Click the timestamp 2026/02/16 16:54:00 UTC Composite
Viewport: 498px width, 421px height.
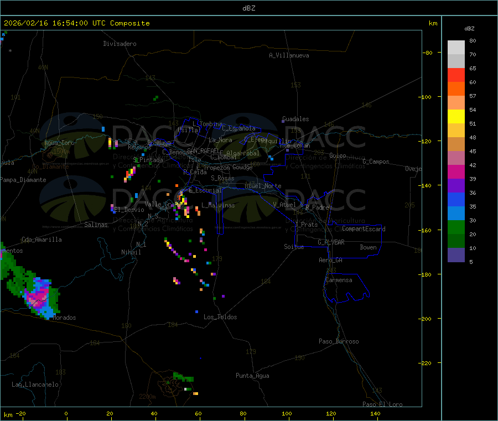tap(76, 23)
